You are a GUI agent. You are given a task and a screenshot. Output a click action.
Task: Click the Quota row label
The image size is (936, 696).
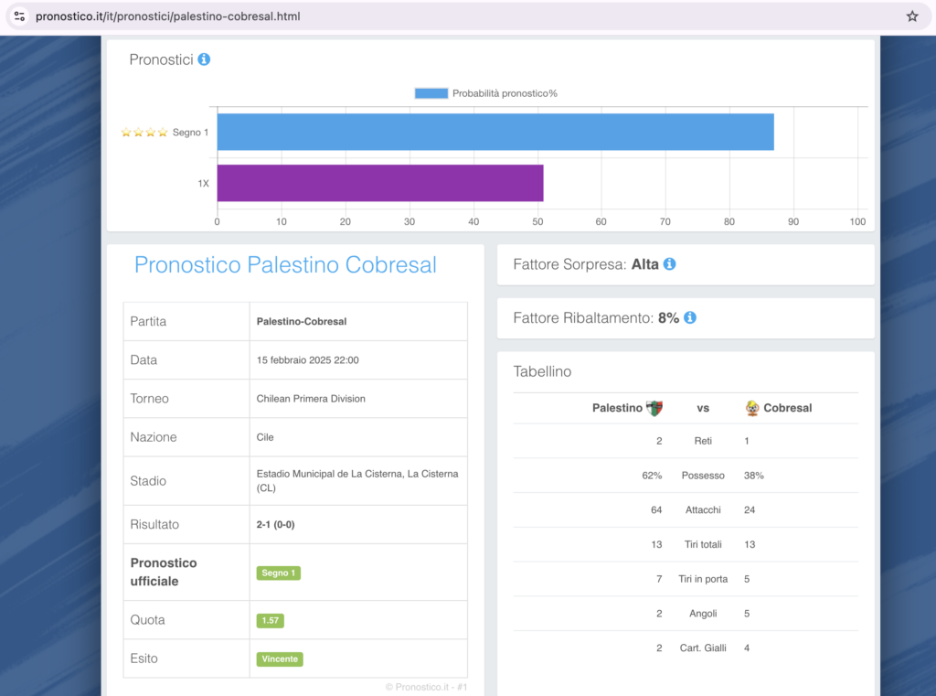coord(147,619)
